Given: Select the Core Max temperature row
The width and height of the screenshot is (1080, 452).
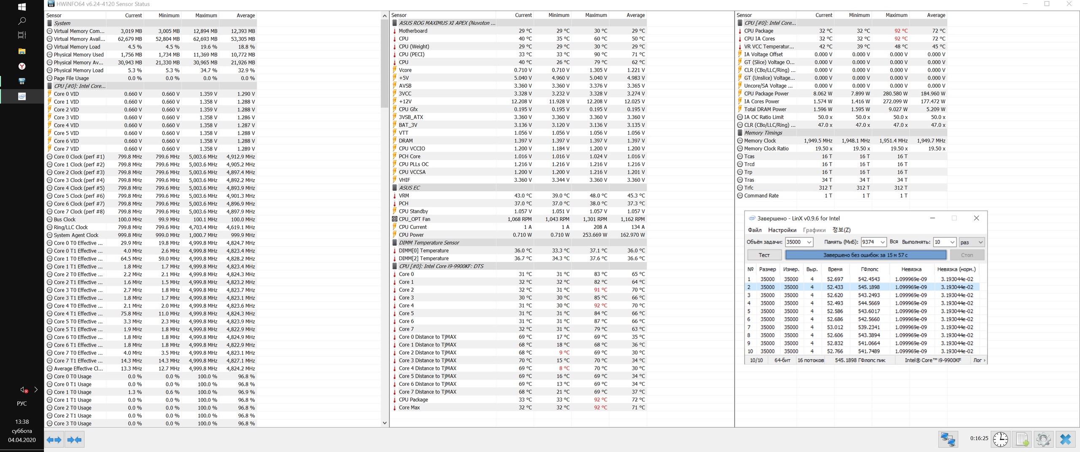Looking at the screenshot, I should click(518, 407).
